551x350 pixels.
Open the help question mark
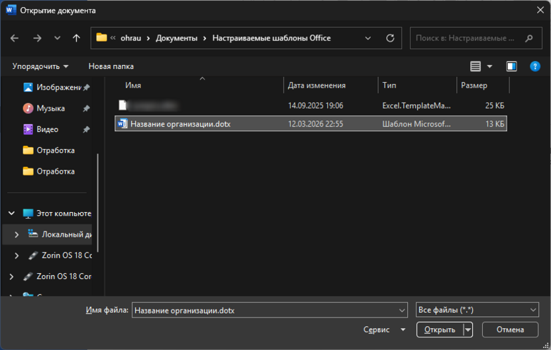click(x=535, y=66)
